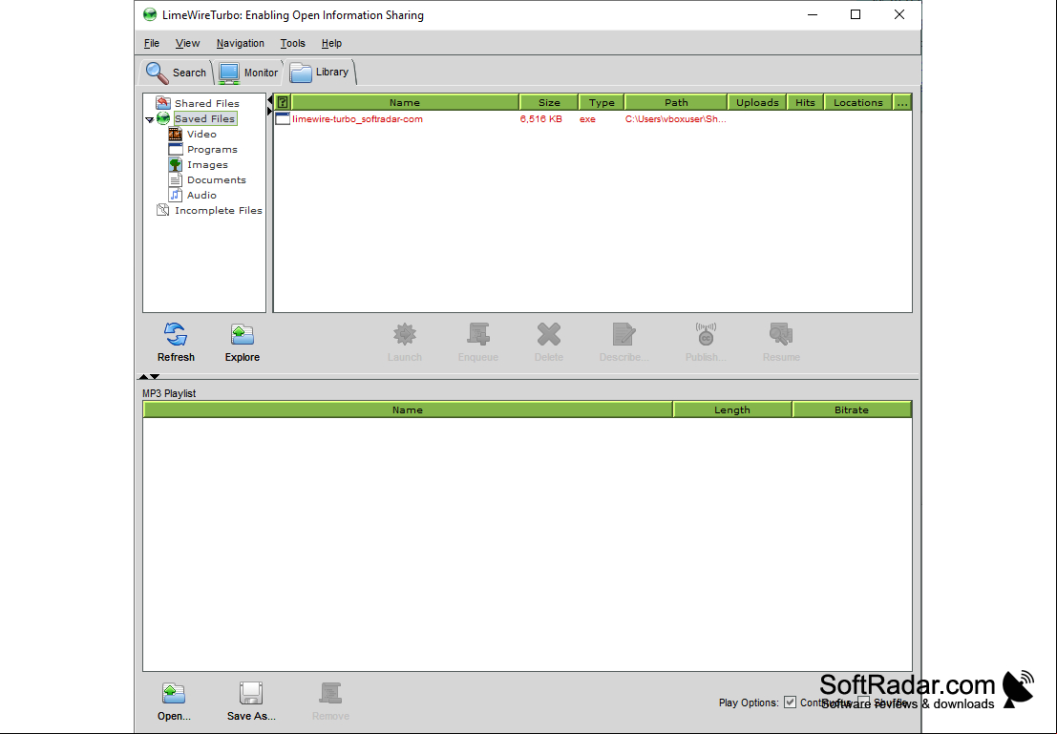Select the Images category
This screenshot has width=1057, height=734.
(207, 164)
